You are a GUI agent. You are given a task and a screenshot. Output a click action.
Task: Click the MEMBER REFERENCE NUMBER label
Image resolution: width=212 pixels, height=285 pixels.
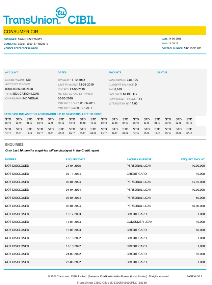[x=21, y=48]
